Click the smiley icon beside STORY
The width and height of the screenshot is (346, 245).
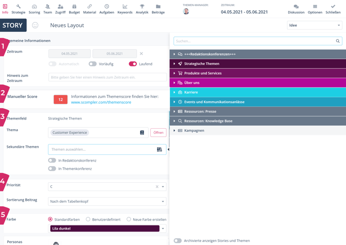(x=35, y=25)
